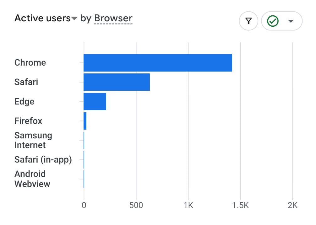Click the arrow next to Active users
316x225 pixels.
click(x=74, y=19)
